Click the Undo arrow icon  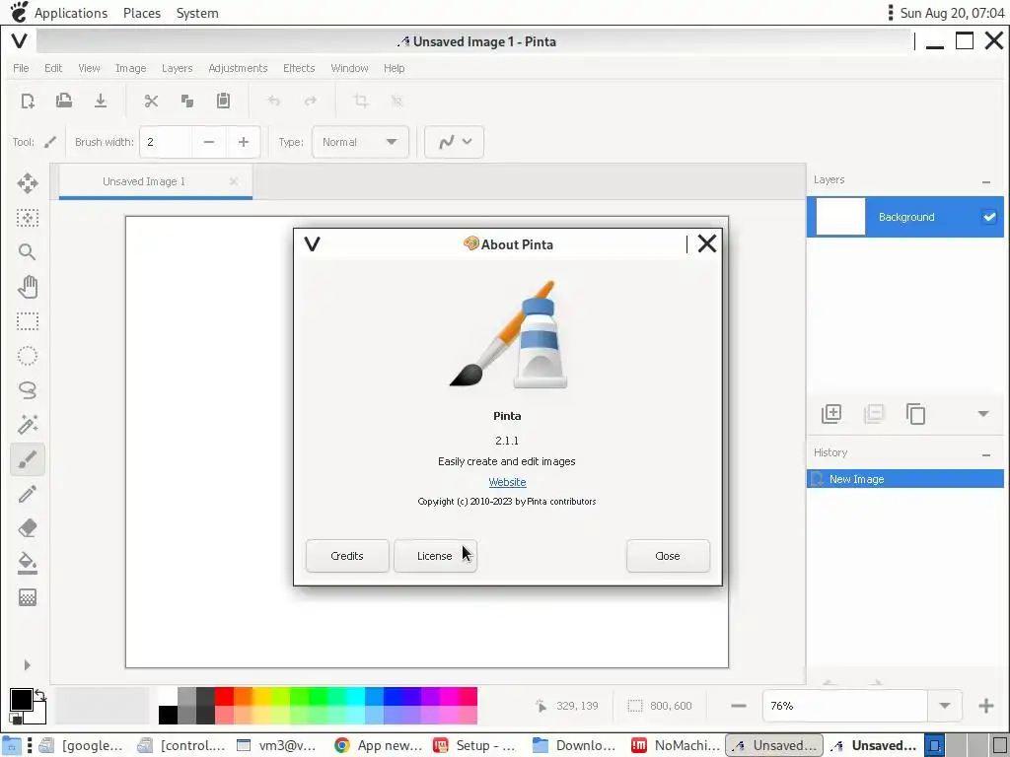click(x=274, y=102)
